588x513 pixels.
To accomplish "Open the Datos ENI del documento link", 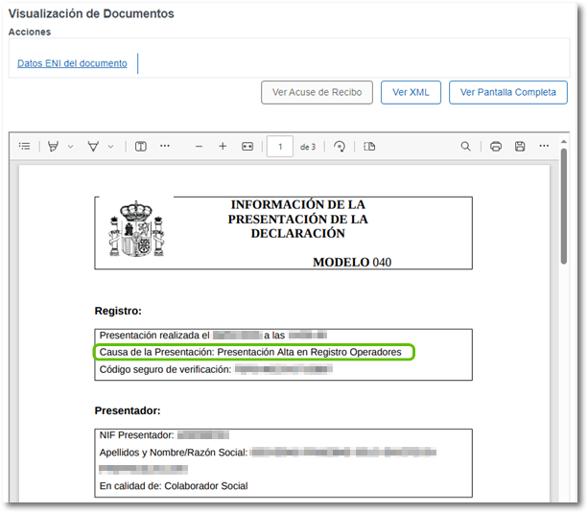I will (72, 63).
